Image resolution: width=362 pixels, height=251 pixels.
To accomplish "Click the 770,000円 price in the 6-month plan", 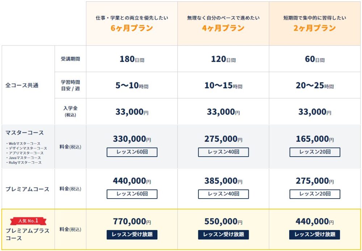I will click(x=132, y=221).
